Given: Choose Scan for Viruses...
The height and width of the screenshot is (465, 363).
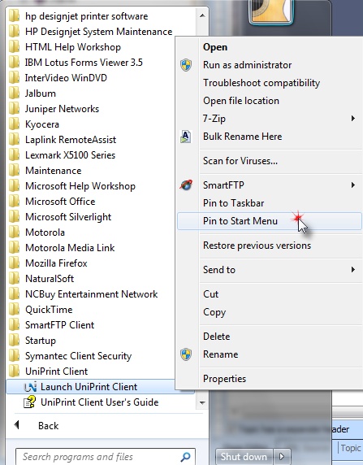Looking at the screenshot, I should (x=240, y=161).
